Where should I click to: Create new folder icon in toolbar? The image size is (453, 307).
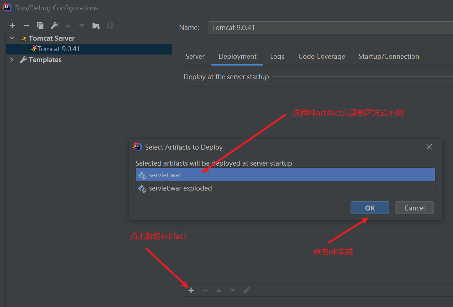coord(96,26)
